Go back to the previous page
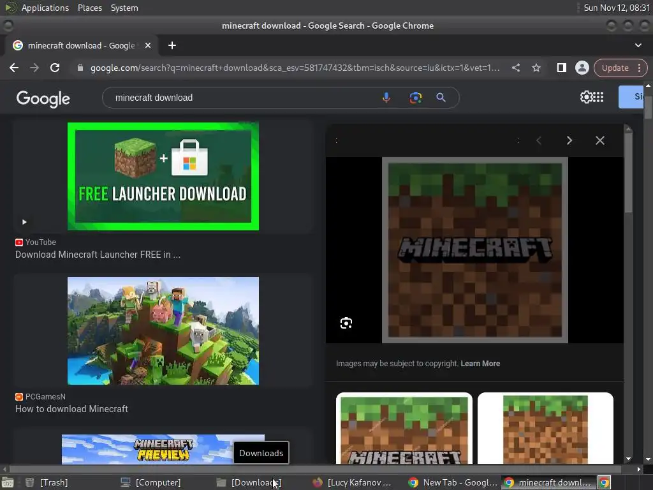The image size is (653, 490). tap(14, 68)
